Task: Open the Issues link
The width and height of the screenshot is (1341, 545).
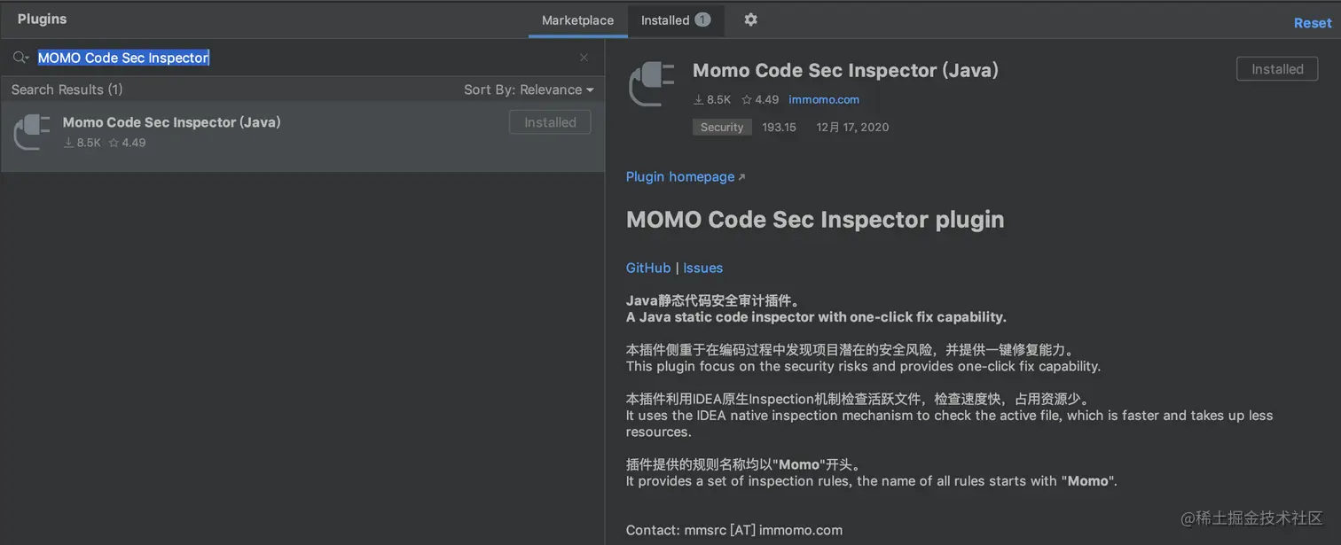Action: point(702,268)
